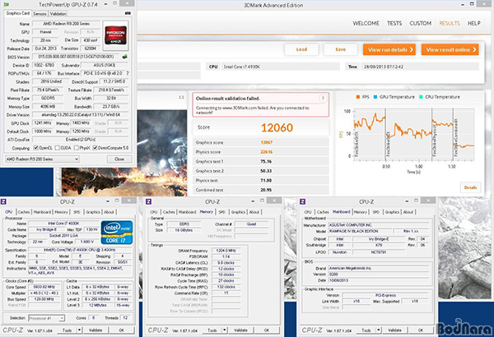Click the Intel Core i7 logo in CPU-Z

(x=117, y=233)
